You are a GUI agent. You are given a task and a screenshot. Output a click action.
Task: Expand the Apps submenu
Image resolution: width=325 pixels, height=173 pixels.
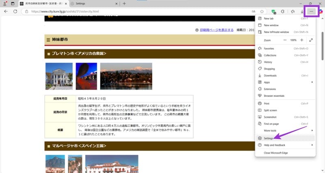click(285, 82)
